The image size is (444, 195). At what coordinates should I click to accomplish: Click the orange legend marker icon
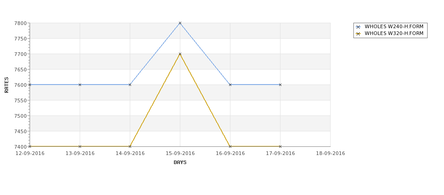358,34
